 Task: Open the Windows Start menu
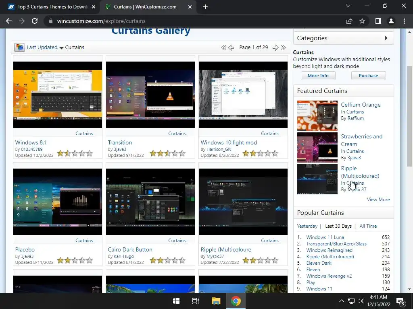tap(176, 301)
